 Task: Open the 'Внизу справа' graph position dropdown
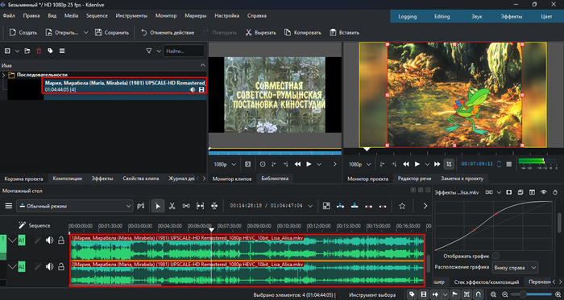pos(515,267)
